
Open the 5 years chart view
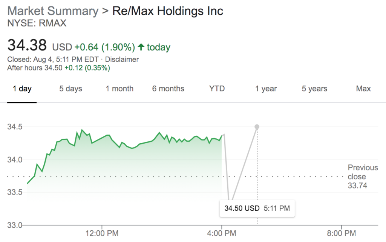point(314,89)
